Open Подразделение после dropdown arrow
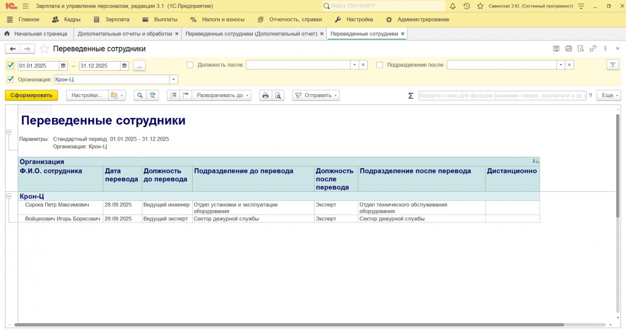The height and width of the screenshot is (331, 626). click(561, 65)
